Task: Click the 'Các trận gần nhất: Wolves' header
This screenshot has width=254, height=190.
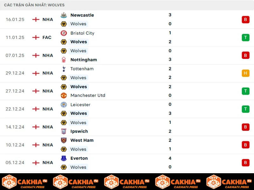Action: 34,5
